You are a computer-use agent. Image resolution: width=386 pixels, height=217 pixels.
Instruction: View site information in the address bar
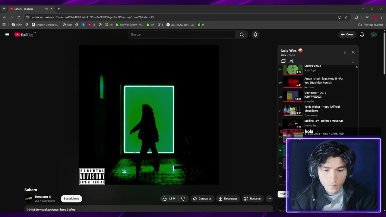pos(27,17)
